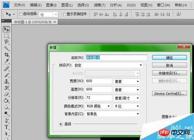194x140 pixels.
Task: Click the align left edges icon
Action: click(x=115, y=14)
